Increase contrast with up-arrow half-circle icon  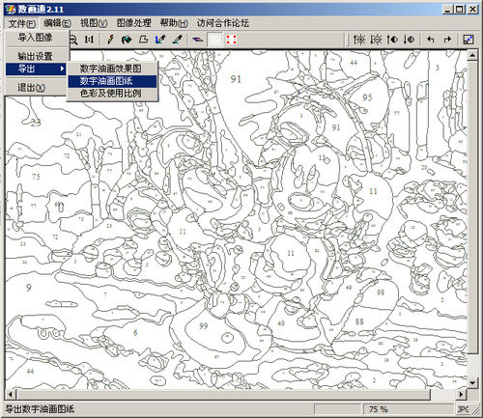coord(392,40)
